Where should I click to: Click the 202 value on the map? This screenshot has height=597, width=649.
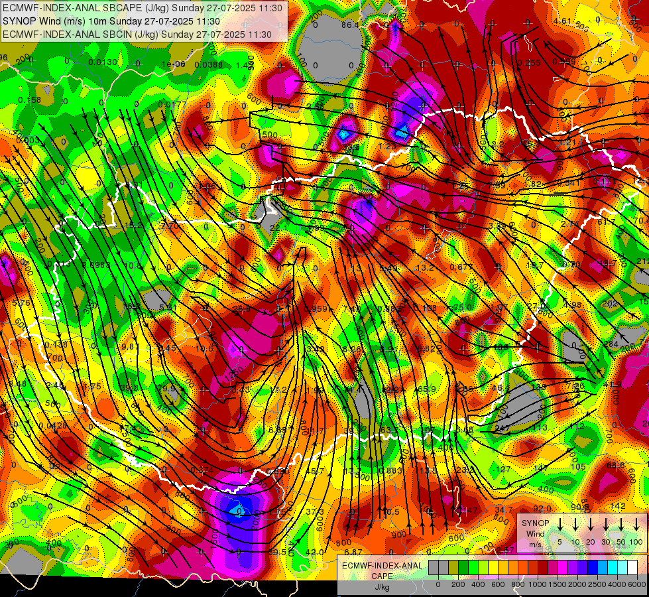610,304
